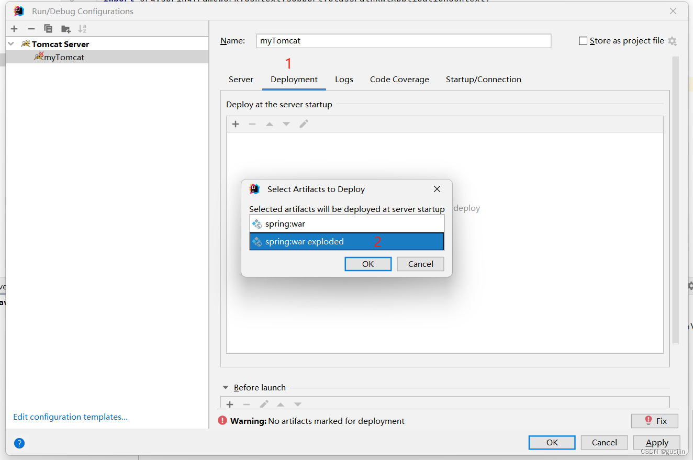The image size is (693, 460).
Task: Enable Store as project file checkbox
Action: tap(583, 41)
